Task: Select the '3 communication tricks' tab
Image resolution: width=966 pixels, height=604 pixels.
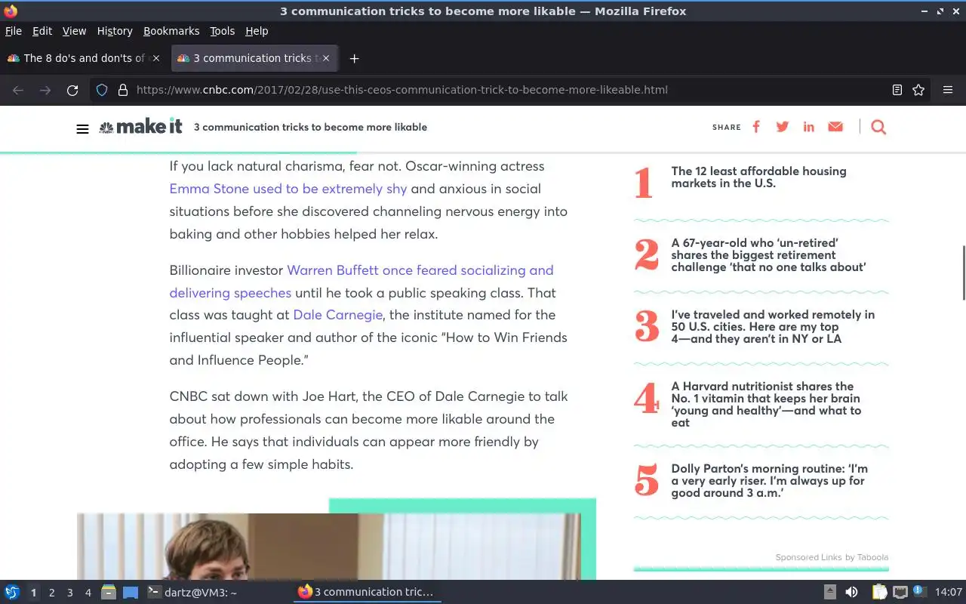Action: point(254,58)
